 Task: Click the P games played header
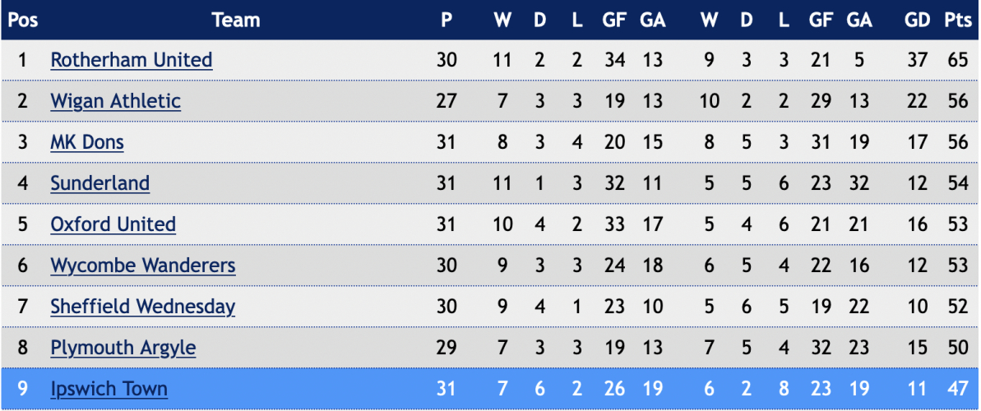tap(446, 20)
